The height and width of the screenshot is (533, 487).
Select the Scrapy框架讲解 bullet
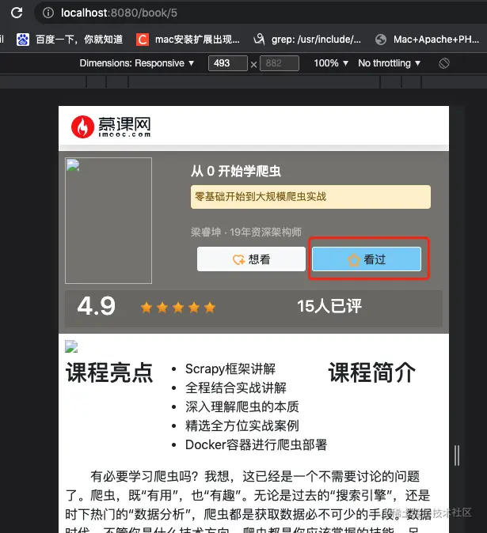230,369
